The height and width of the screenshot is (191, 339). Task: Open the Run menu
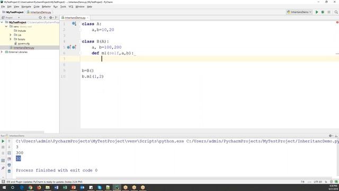click(56, 7)
